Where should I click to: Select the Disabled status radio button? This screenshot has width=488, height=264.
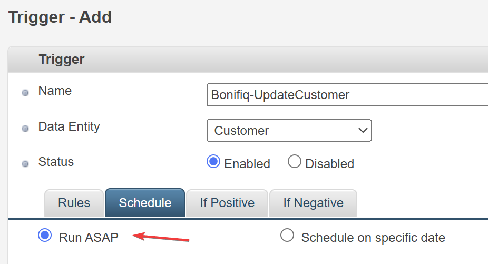point(295,162)
